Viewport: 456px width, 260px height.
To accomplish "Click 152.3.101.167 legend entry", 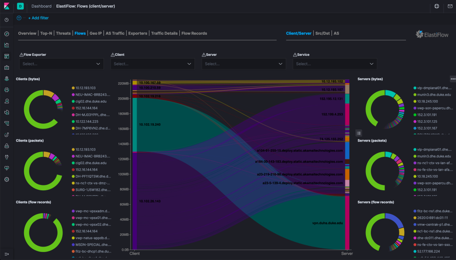I will pos(427,128).
